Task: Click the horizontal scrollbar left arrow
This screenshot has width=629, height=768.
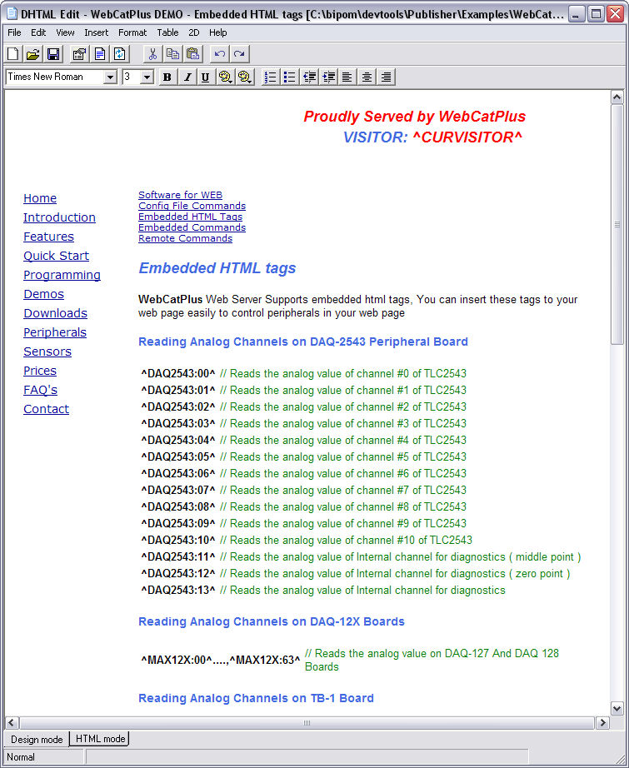Action: [x=12, y=722]
